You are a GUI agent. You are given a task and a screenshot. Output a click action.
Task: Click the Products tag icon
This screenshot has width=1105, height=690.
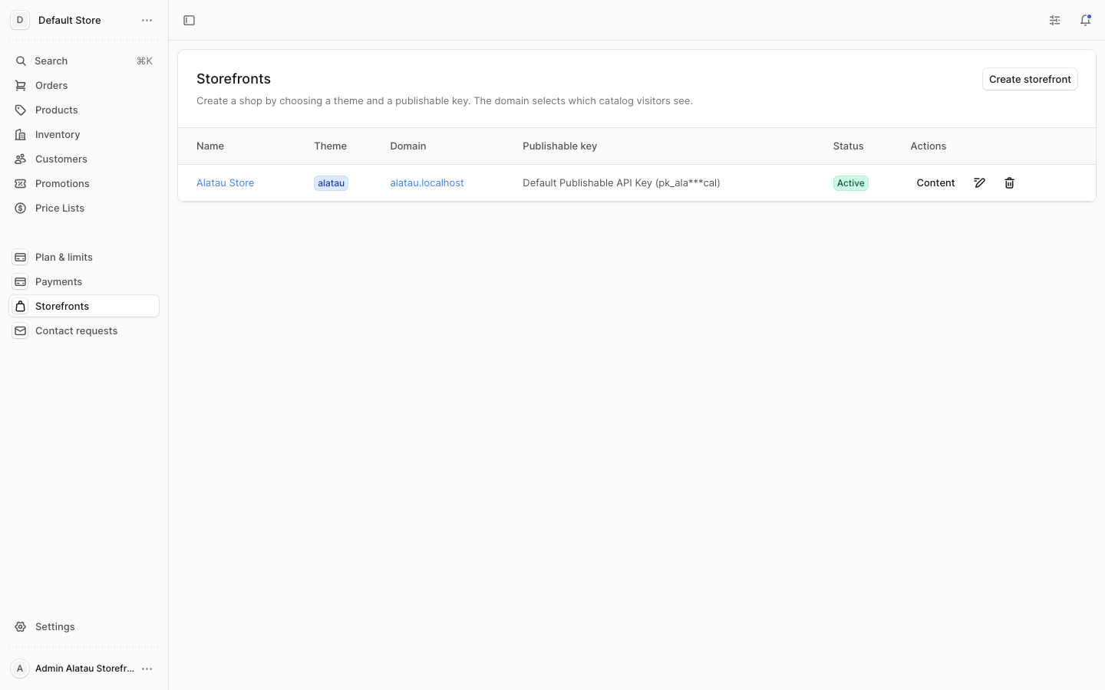click(x=21, y=110)
